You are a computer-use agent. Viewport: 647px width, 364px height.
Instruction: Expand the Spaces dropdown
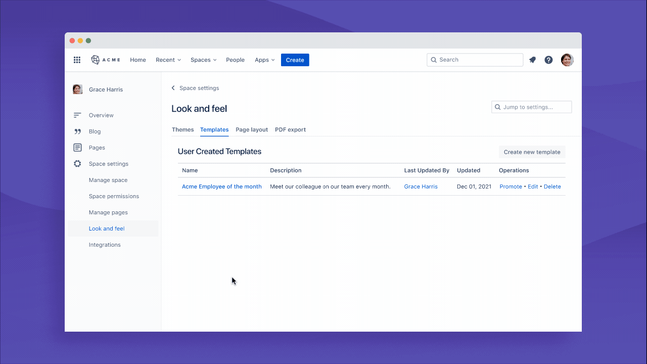204,60
